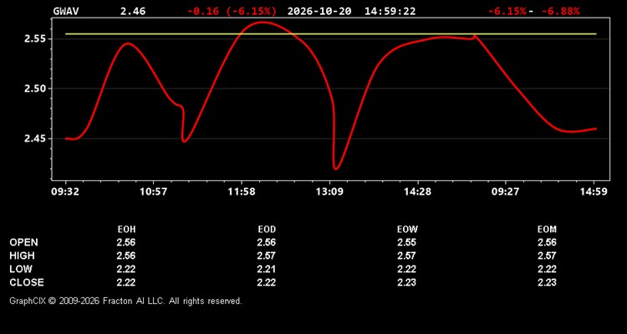Select the EOH HIGH value 2.56
The height and width of the screenshot is (334, 627).
click(x=126, y=256)
